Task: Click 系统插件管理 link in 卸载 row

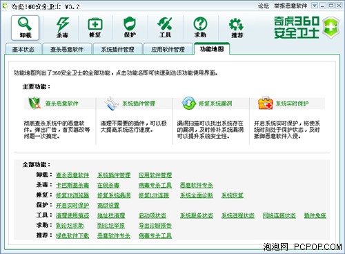Action: click(114, 175)
